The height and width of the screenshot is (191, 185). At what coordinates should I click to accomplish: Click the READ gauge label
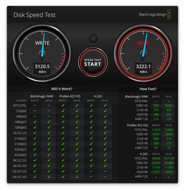click(x=143, y=43)
